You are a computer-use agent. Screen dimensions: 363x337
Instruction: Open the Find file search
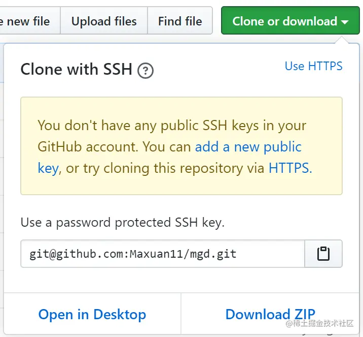point(180,21)
